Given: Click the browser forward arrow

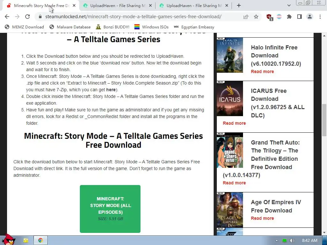Looking at the screenshot, I should pos(17,17).
